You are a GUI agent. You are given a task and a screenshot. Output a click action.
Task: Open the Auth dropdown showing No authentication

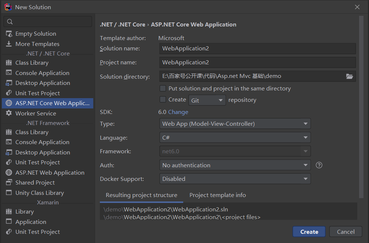[x=235, y=165]
